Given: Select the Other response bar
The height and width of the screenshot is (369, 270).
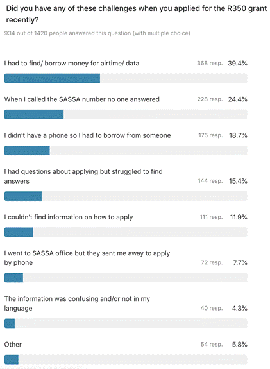Looking at the screenshot, I should pos(126,359).
